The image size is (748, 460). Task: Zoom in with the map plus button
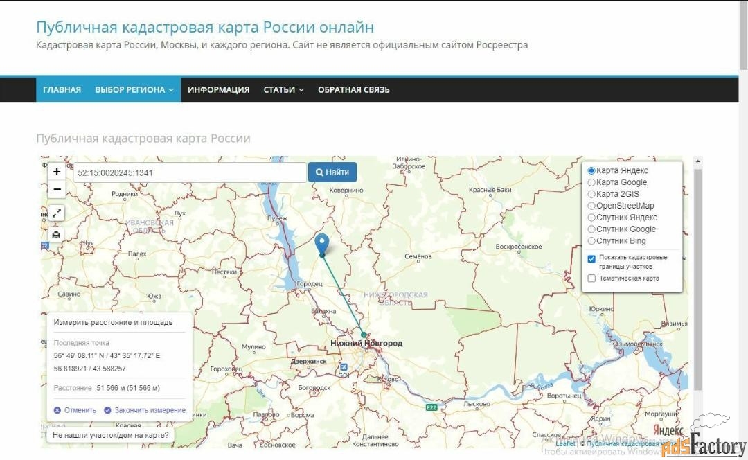[x=57, y=172]
